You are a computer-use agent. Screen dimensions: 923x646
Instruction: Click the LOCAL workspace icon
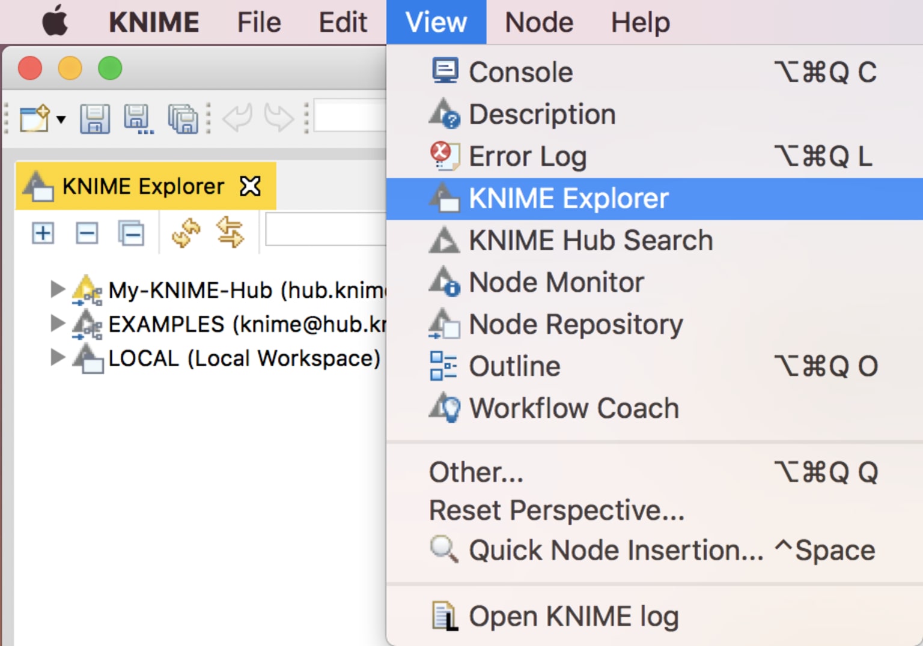pyautogui.click(x=88, y=358)
